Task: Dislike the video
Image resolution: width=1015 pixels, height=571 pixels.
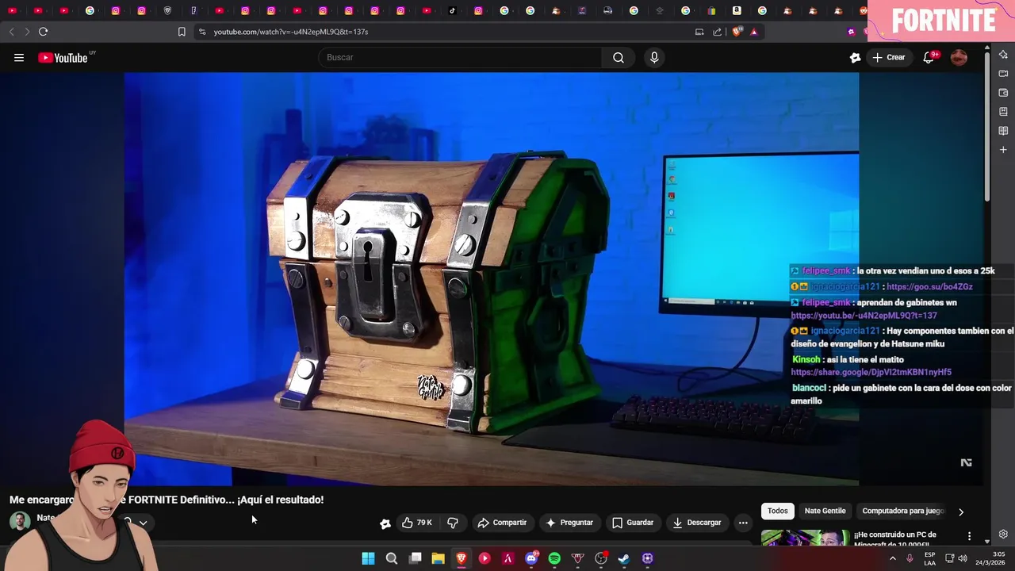Action: pyautogui.click(x=453, y=523)
